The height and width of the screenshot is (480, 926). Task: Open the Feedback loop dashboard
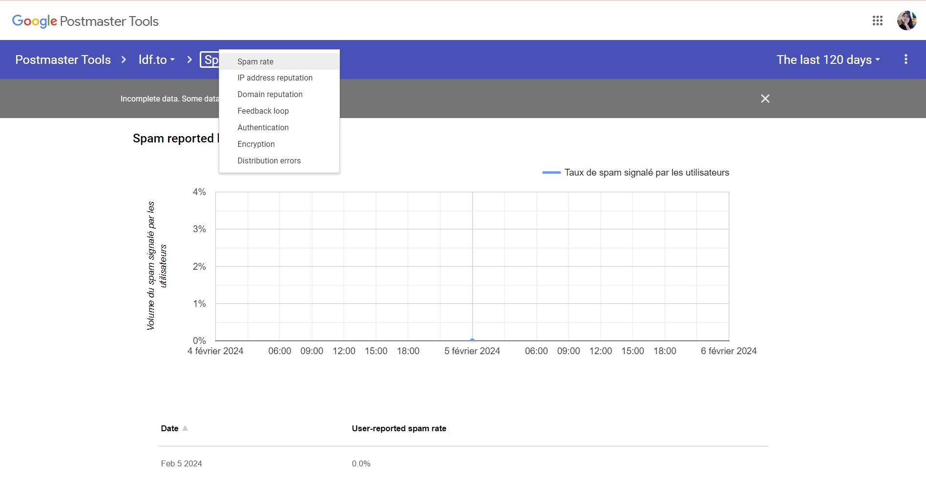pos(263,111)
